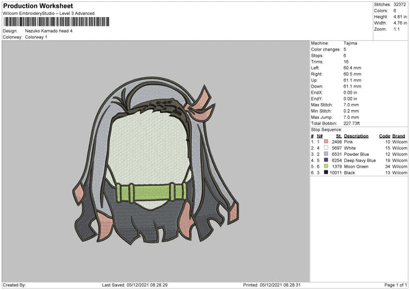This screenshot has width=410, height=290.
Task: Click the 'Brand' column header
Action: (x=398, y=136)
